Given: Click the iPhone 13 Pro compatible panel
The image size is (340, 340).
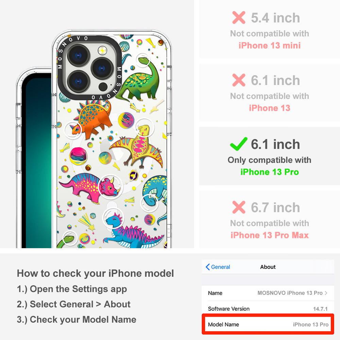Looking at the screenshot, I should (269, 156).
